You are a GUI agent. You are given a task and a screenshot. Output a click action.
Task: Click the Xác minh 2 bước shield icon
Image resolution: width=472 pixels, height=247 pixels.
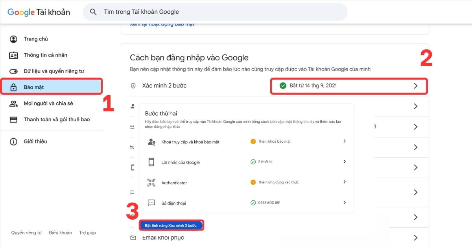tap(133, 85)
